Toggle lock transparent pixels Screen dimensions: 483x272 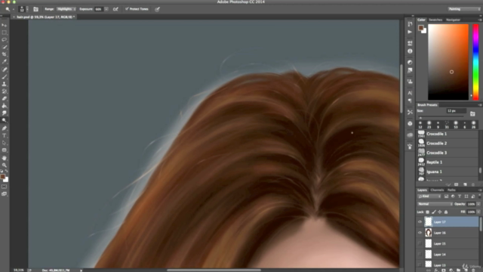pyautogui.click(x=428, y=212)
